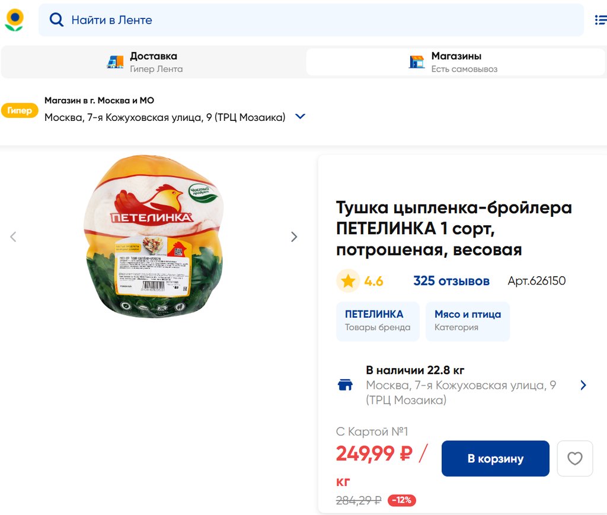Show the next product image
This screenshot has height=515, width=607.
tap(294, 237)
